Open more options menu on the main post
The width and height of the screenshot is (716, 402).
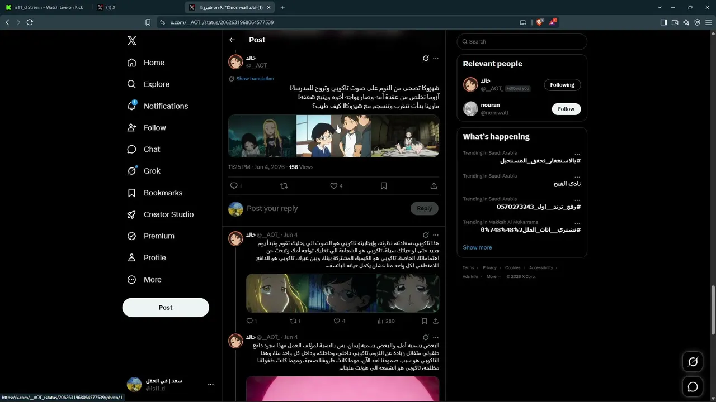(436, 58)
